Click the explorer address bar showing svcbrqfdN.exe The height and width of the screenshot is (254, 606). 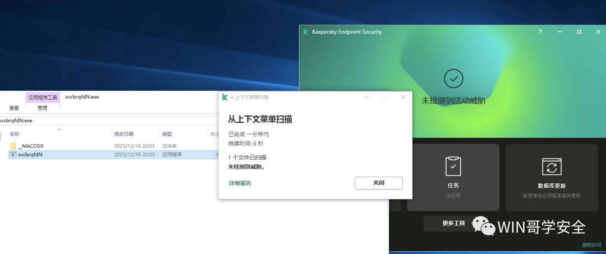pos(109,121)
